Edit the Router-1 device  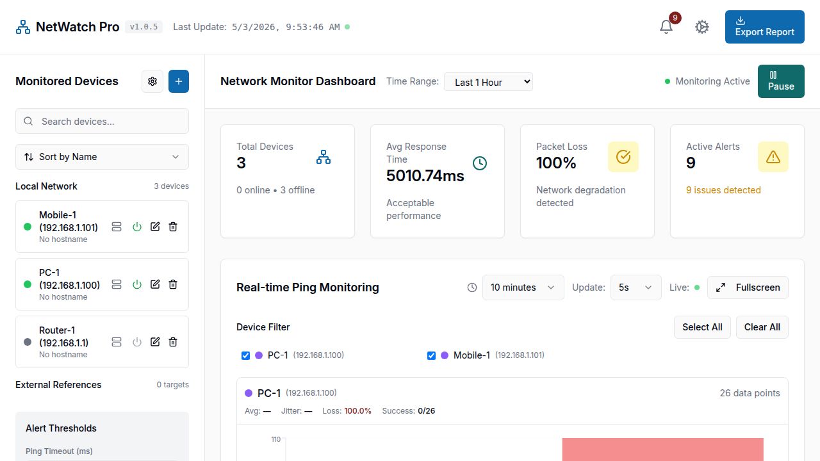(x=155, y=342)
